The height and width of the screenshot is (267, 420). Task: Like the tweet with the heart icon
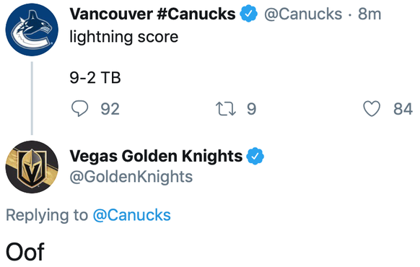coord(372,108)
